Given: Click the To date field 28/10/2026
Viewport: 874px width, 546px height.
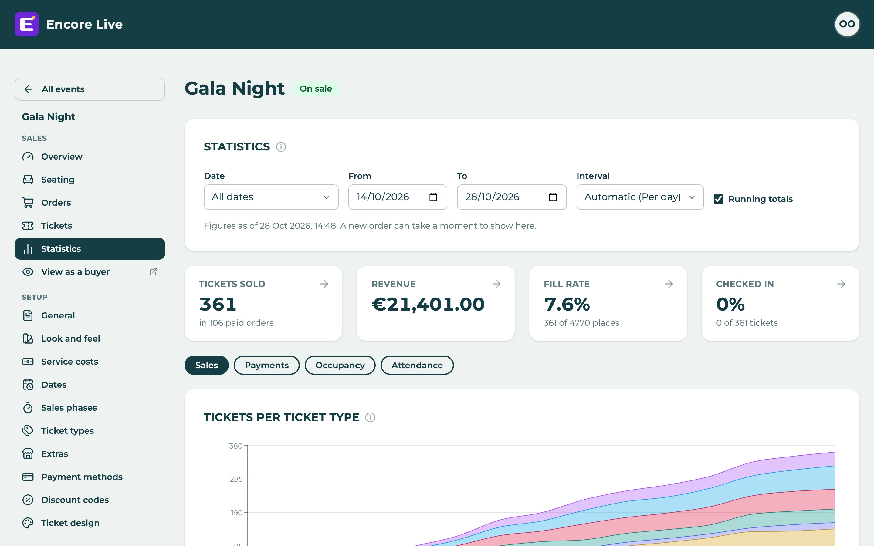Looking at the screenshot, I should point(511,197).
